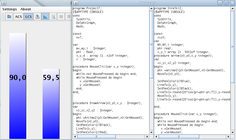Click 'x,y,l:array [1..500]of integer;' line
This screenshot has height=140, width=236.
pos(184,52)
